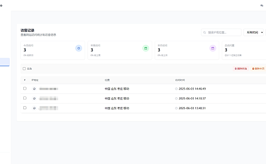Click the green 本周访问 calendar icon

point(146,48)
